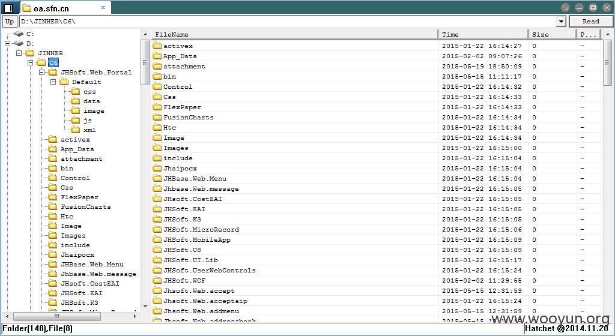Collapse the JINHER tree node
Screen dimensions: 615x336
click(19, 53)
